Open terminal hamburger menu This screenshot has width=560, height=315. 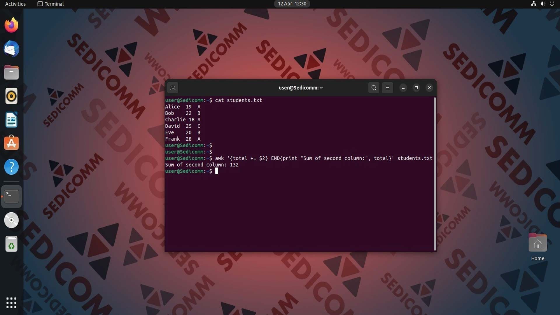pos(387,88)
